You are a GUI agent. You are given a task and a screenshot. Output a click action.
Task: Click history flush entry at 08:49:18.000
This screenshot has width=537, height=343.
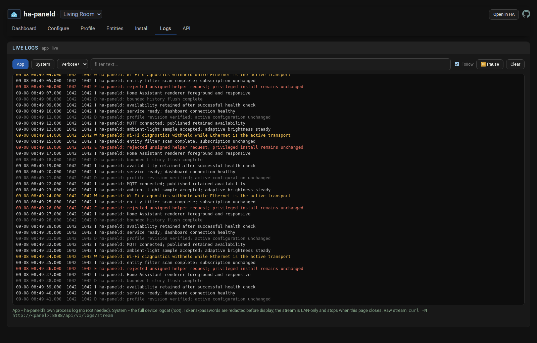[x=109, y=160]
